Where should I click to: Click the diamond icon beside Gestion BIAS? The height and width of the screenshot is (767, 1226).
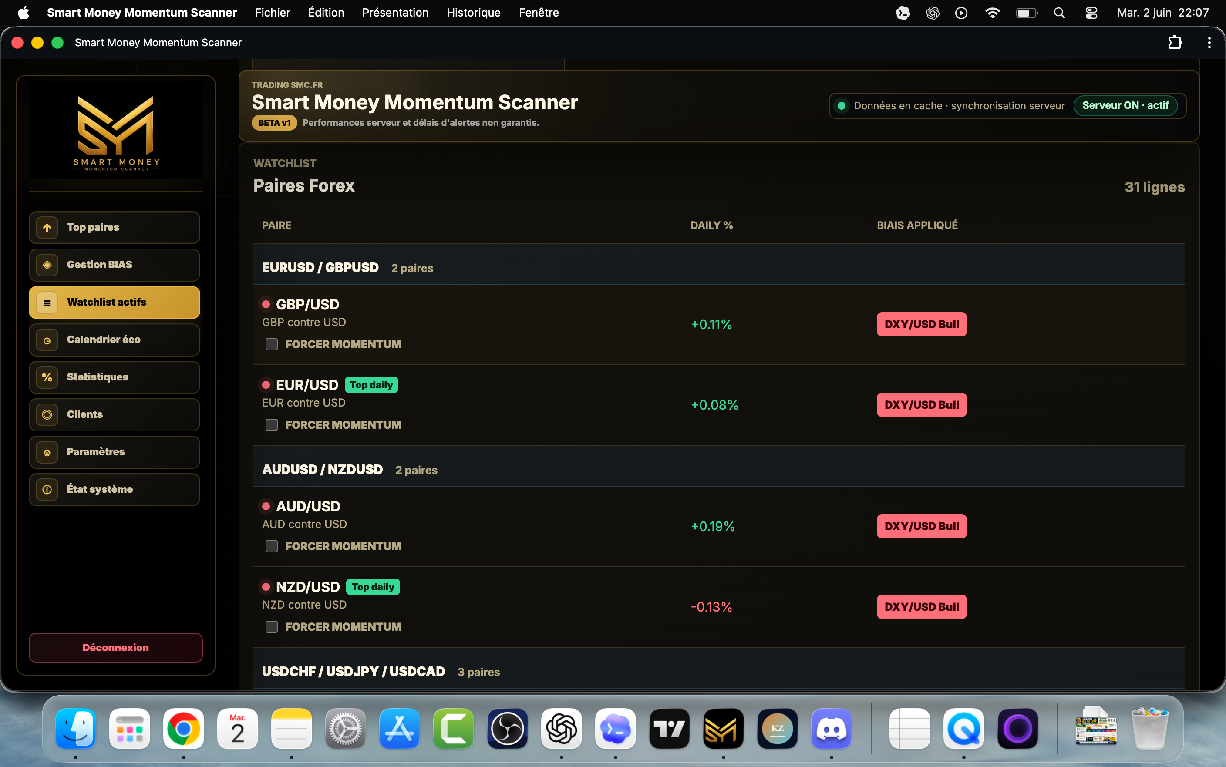(47, 265)
